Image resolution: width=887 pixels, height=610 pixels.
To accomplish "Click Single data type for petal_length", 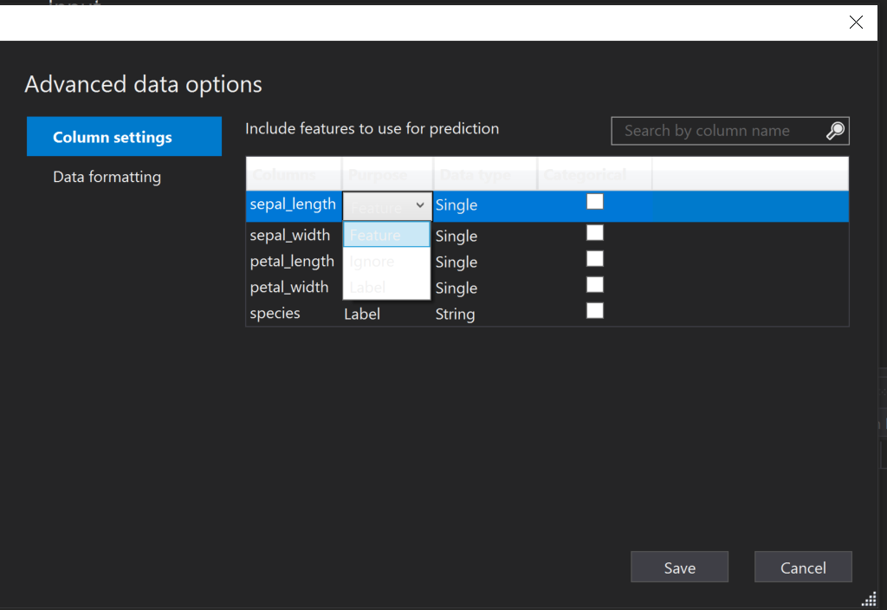I will 456,262.
